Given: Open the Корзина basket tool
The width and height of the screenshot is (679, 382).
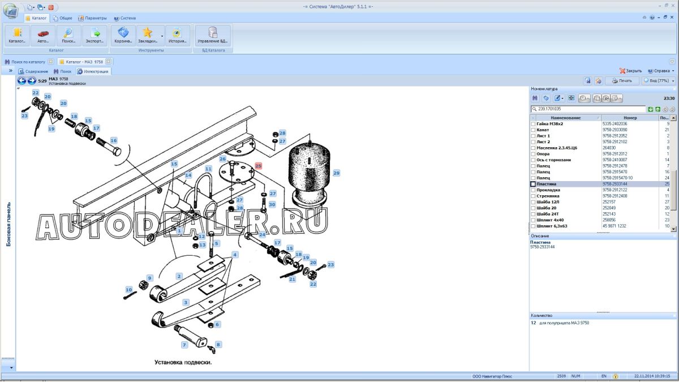Looking at the screenshot, I should pos(123,35).
